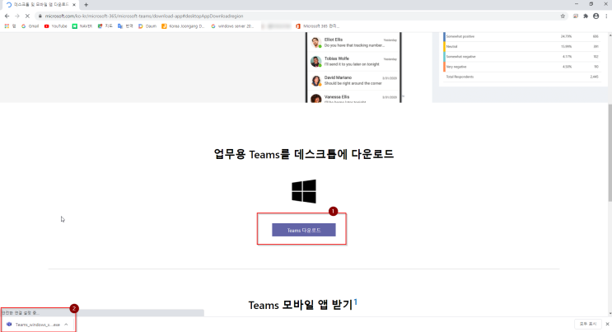Go back to the previous page
Image resolution: width=612 pixels, height=332 pixels.
pyautogui.click(x=7, y=16)
